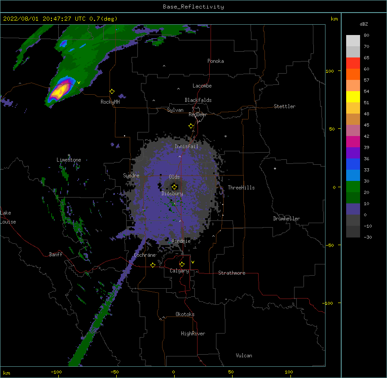Click the km unit label at top right
Screen dimensions: 387x378
click(x=334, y=19)
